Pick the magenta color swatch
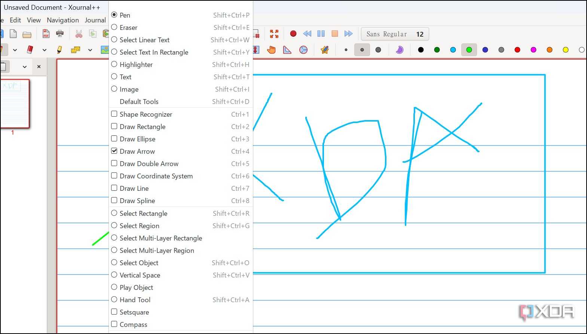 point(534,50)
